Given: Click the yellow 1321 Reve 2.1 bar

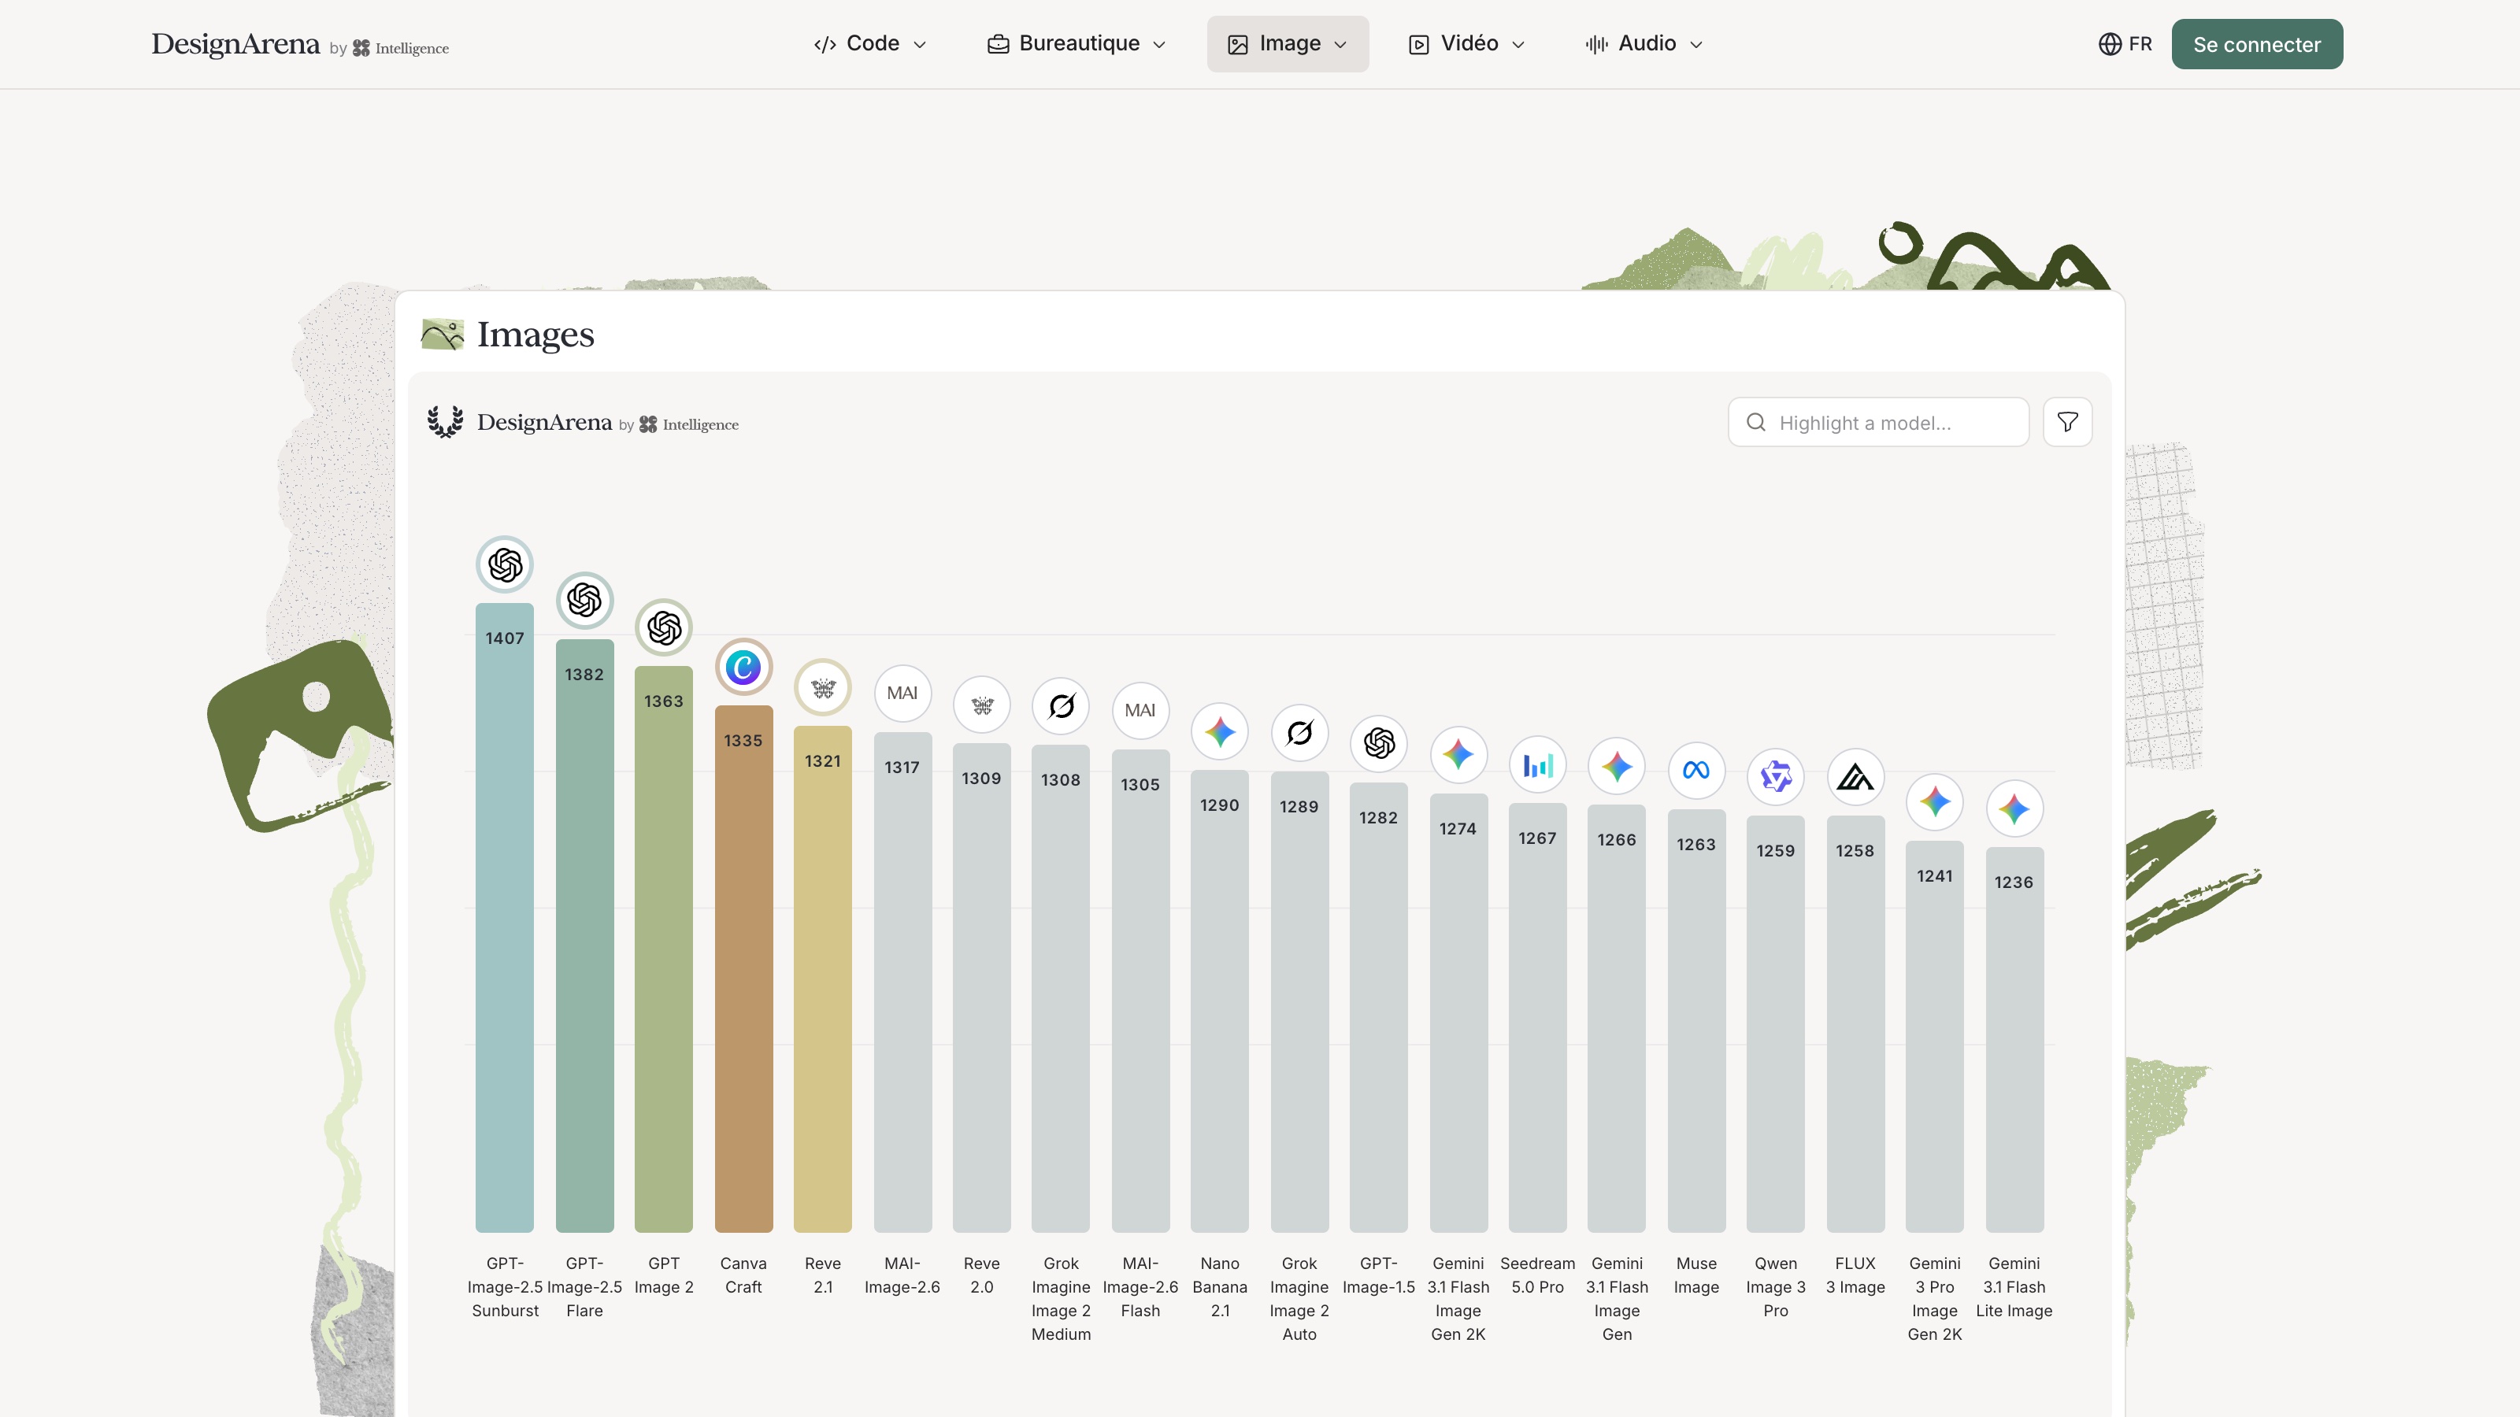Looking at the screenshot, I should pyautogui.click(x=823, y=978).
